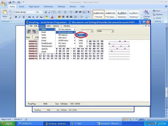168x126 pixels.
Task: Select Center alignment in Word
Action: (63, 17)
